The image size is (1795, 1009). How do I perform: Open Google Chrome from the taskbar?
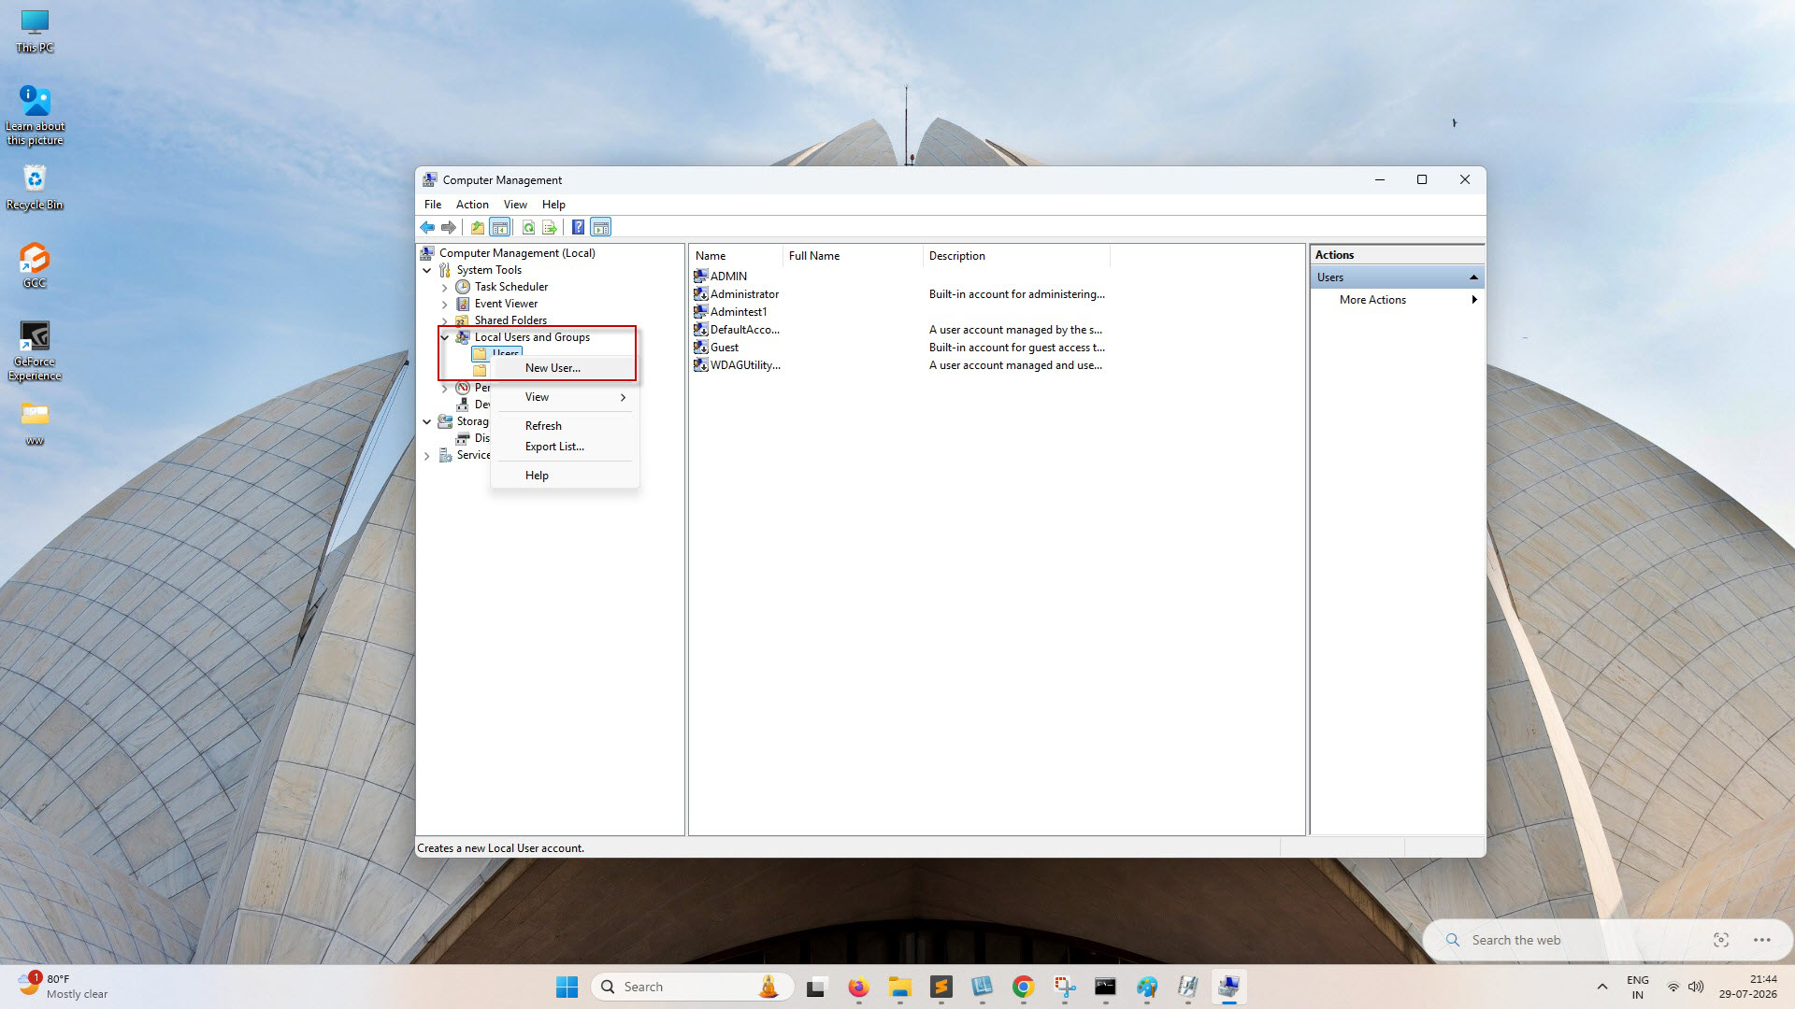[x=1023, y=987]
